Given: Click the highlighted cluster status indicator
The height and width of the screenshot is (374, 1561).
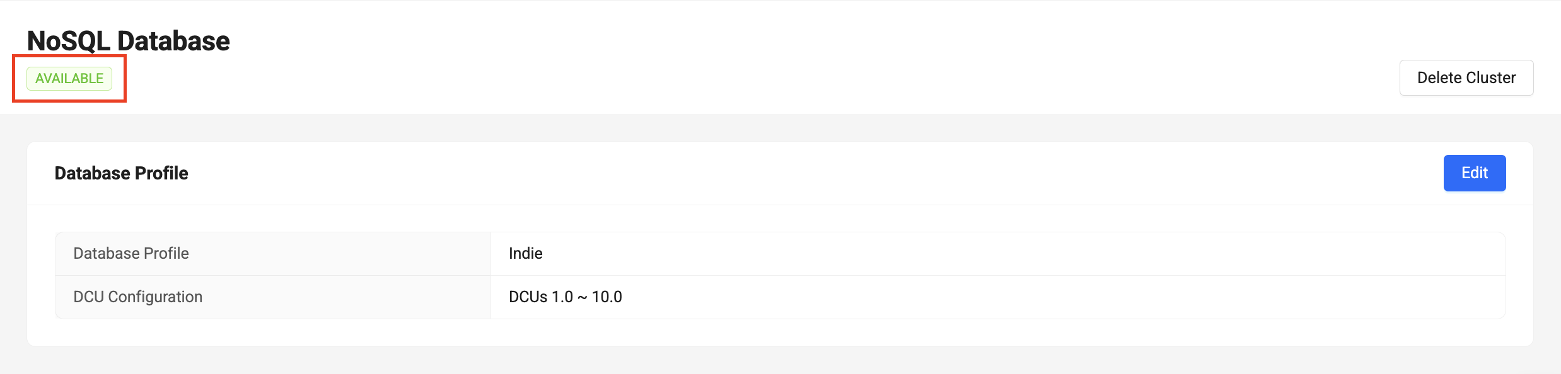Looking at the screenshot, I should (69, 78).
